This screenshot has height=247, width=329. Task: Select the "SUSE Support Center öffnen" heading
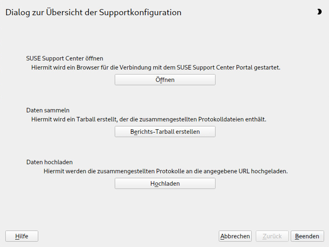point(65,58)
